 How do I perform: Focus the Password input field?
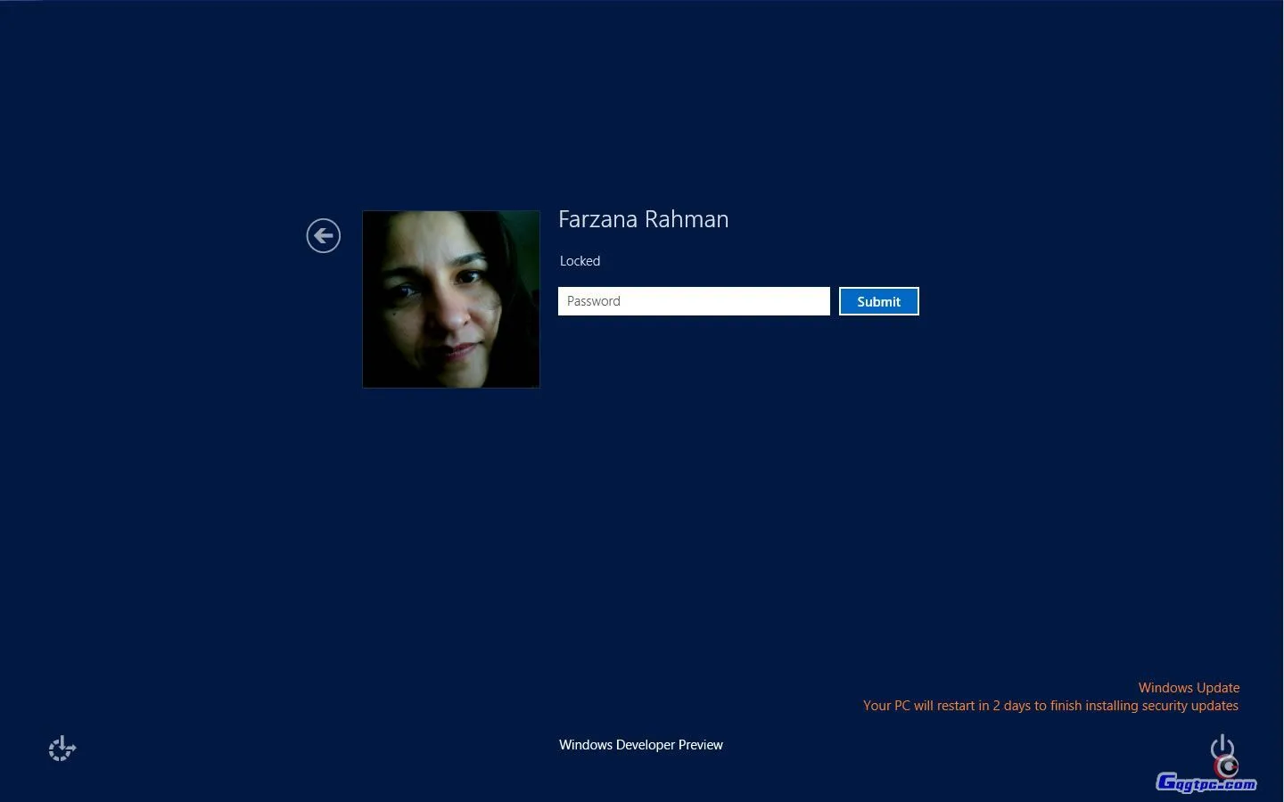pos(693,301)
